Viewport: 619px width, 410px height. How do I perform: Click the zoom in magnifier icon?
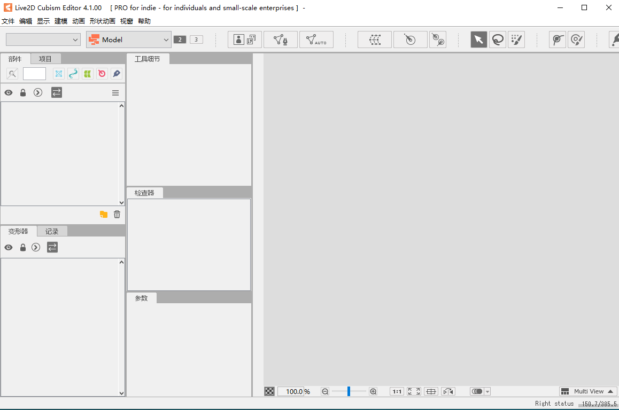coord(373,391)
